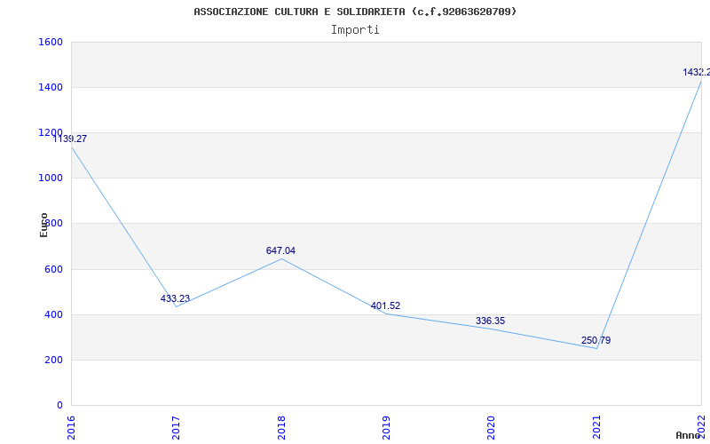Click the ASSOCIAZIONE CULTURA E SOLIDARIETA title
The height and width of the screenshot is (444, 710).
click(299, 12)
